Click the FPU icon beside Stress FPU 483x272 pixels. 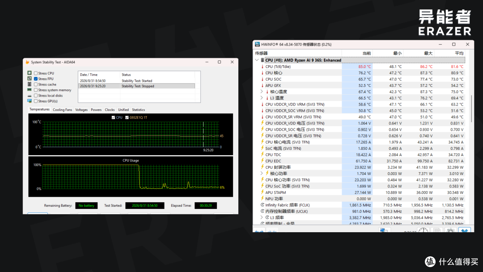29,79
